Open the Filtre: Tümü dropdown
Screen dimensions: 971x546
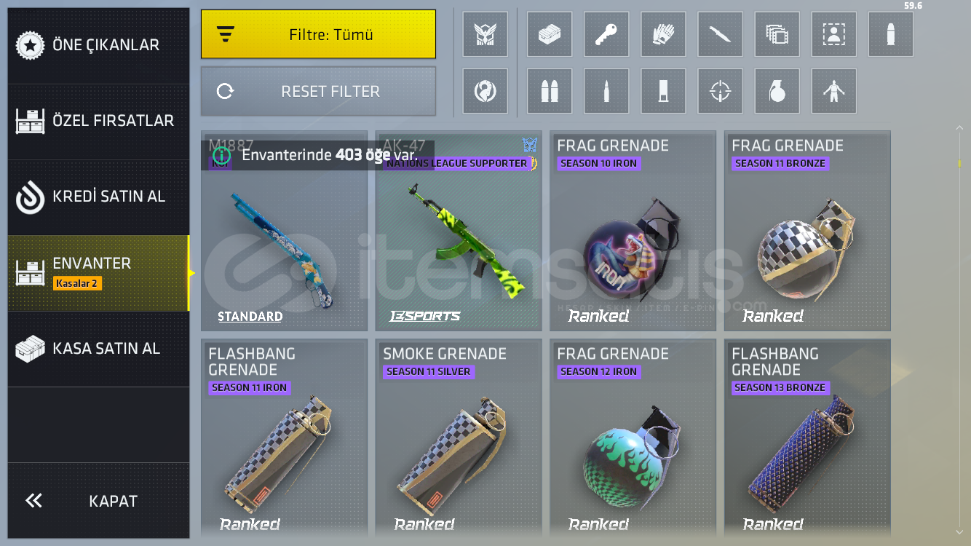point(318,34)
